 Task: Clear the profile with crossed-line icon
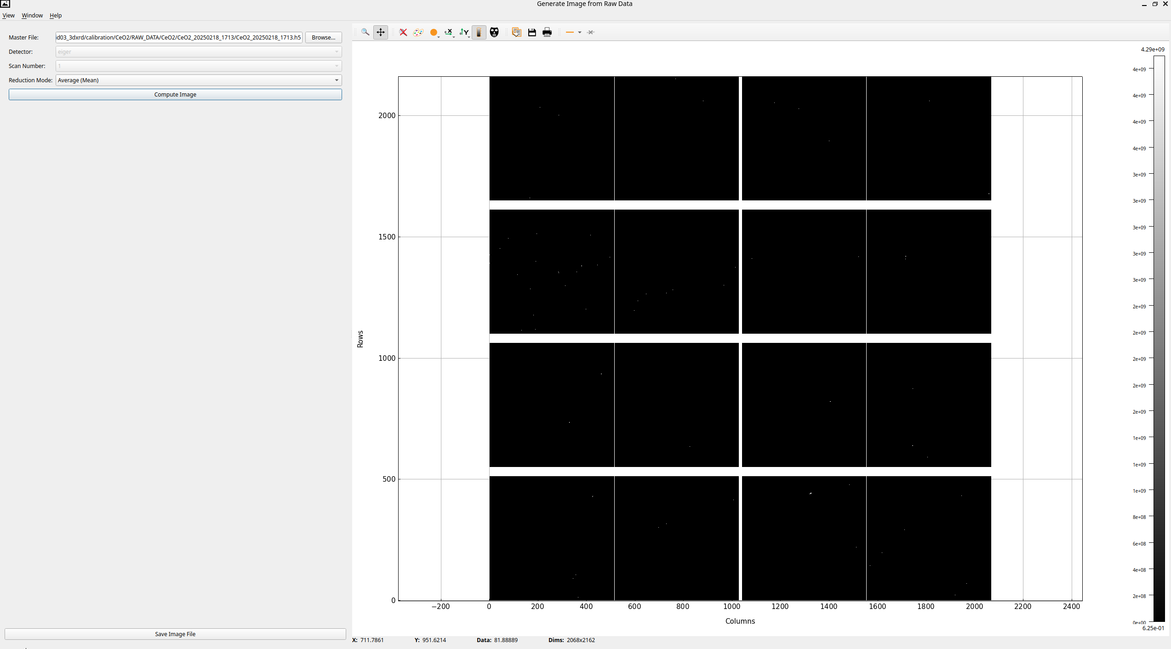point(591,32)
